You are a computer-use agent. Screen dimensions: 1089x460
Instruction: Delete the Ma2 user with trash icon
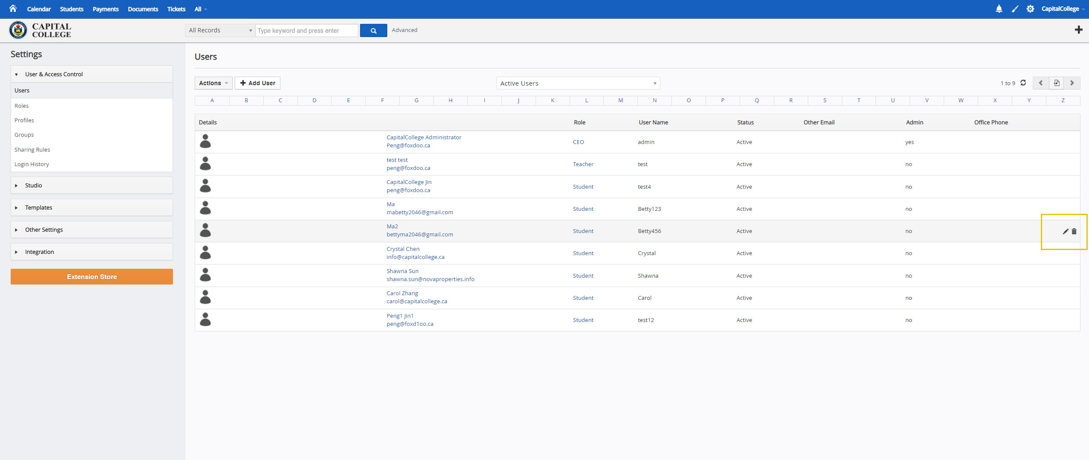coord(1074,231)
